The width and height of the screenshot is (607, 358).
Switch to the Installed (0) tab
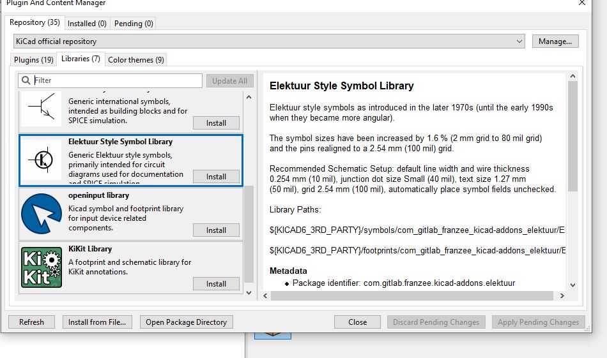pyautogui.click(x=87, y=24)
